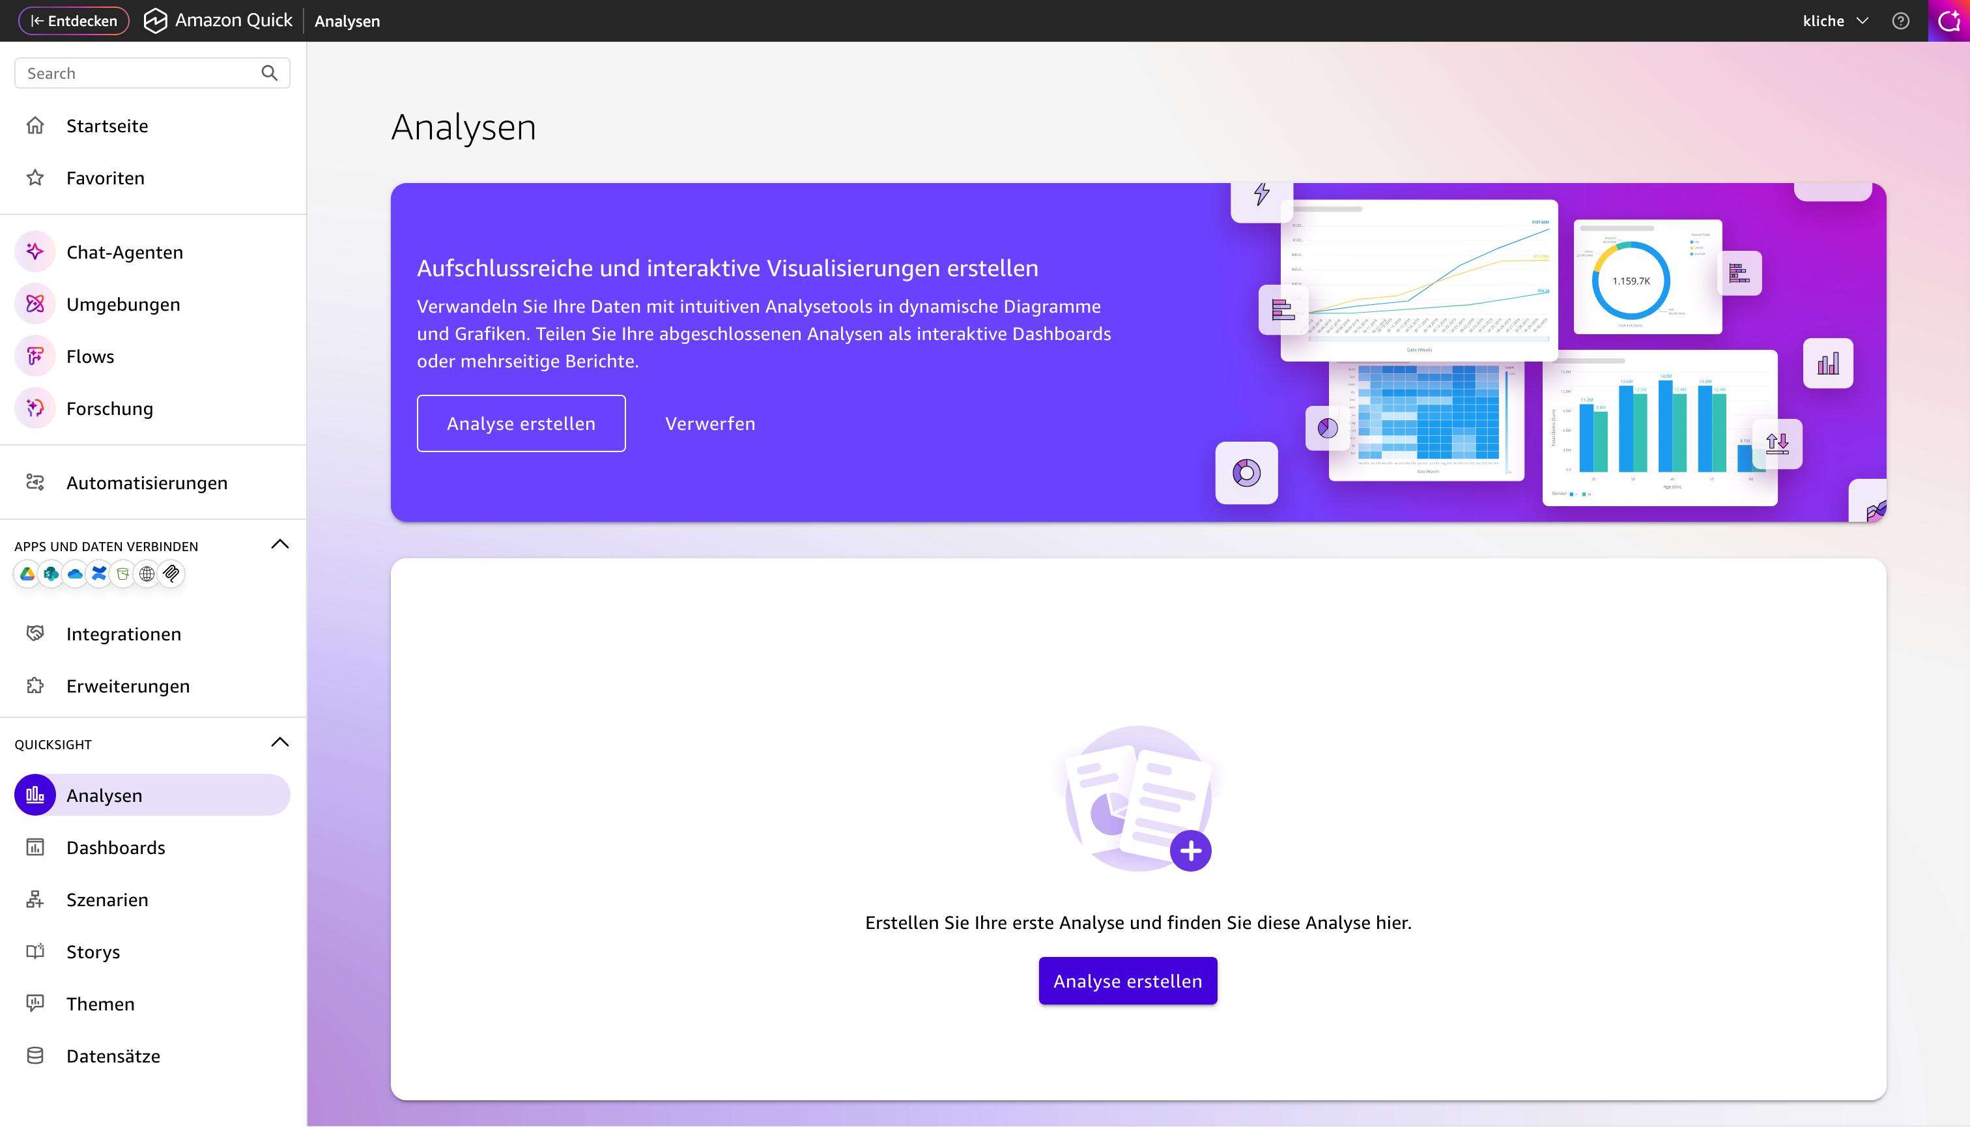Image resolution: width=1970 pixels, height=1127 pixels.
Task: Open the Flows section
Action: 90,357
